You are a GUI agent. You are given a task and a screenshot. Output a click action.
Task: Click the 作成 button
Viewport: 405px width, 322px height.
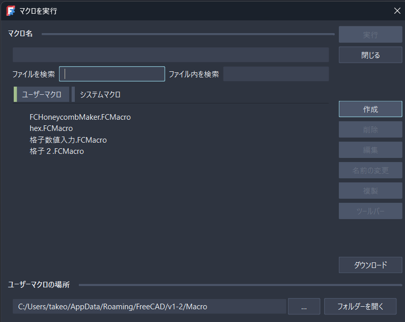pos(370,109)
